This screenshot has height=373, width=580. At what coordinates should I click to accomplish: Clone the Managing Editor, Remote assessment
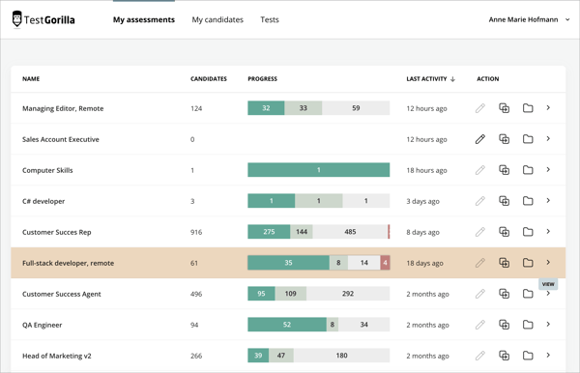tap(505, 108)
